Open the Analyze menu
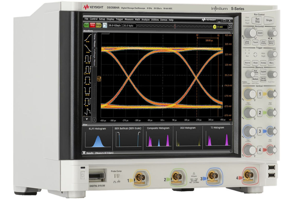The width and height of the screenshot is (293, 203). [145, 20]
